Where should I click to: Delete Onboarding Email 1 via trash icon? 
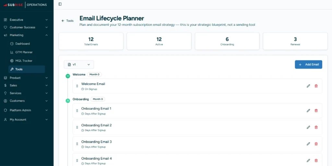316,110
